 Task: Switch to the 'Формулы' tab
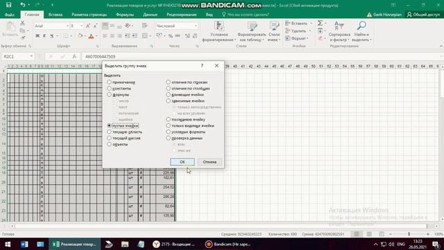click(125, 15)
